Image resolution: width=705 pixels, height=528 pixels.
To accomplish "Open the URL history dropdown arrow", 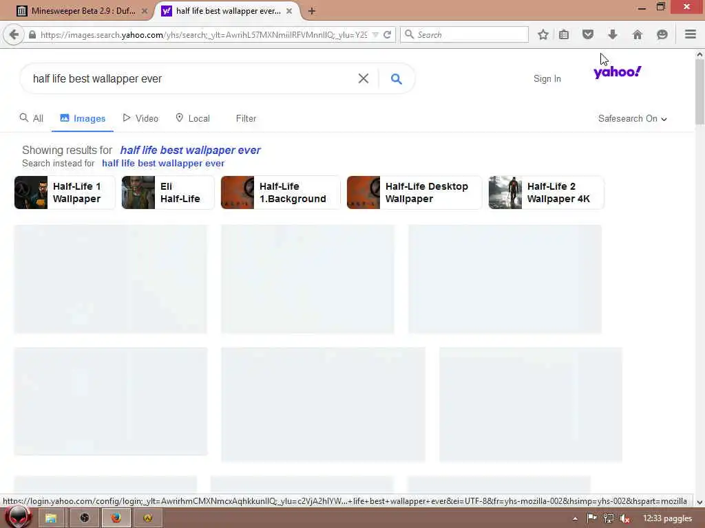I will 375,34.
